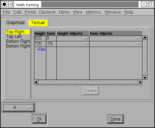
Task: Open the Help menu
Action: click(129, 12)
